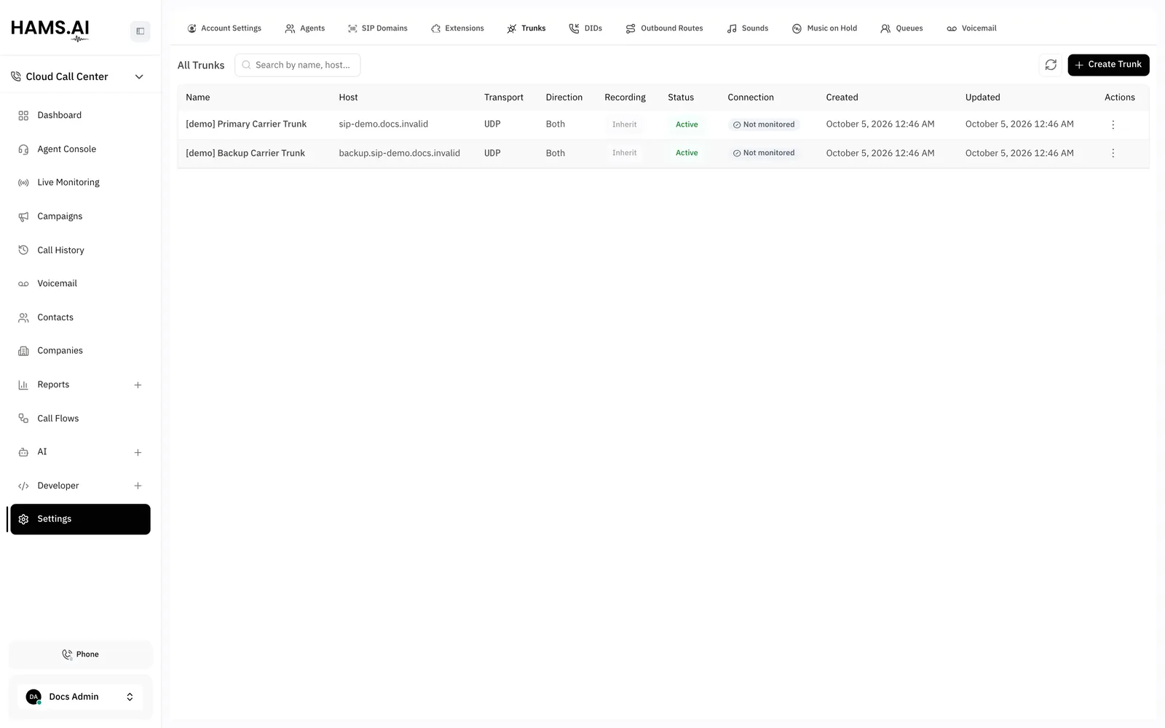The width and height of the screenshot is (1165, 728).
Task: Select the Trunks tab
Action: 526,28
